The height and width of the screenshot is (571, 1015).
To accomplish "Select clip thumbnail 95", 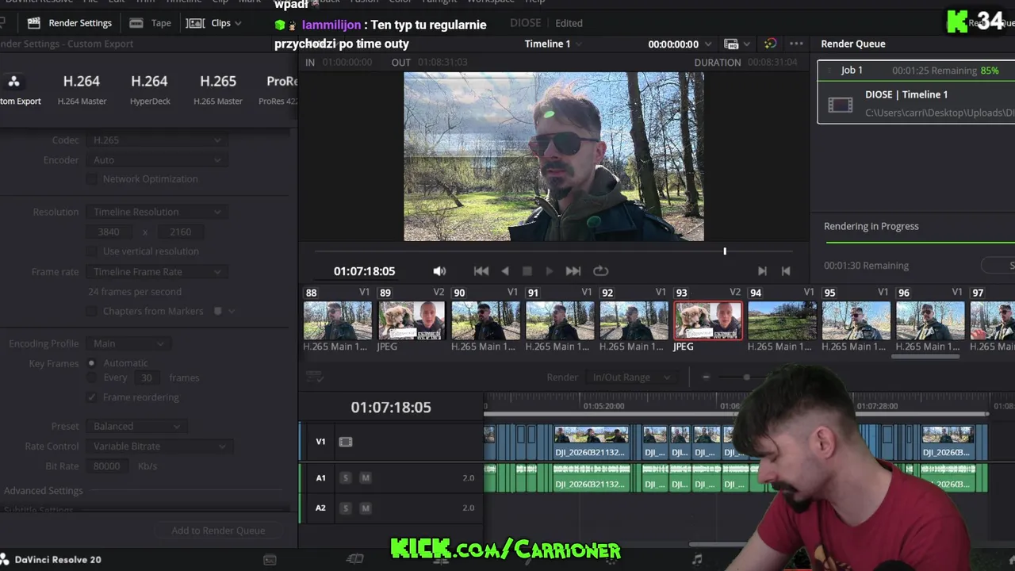I will point(856,320).
